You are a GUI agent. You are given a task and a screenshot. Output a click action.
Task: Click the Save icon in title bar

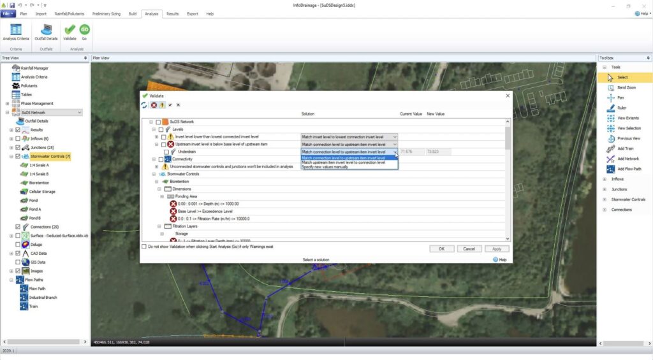[x=12, y=5]
